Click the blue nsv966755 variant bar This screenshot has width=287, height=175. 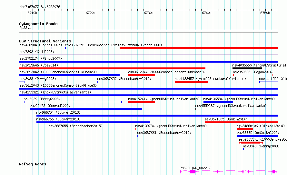[x=93, y=122]
